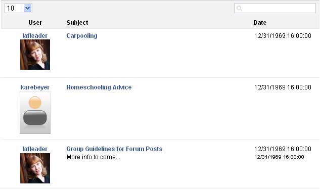Open karebeyer's user profile link
Screen dimensions: 321x191
click(35, 87)
